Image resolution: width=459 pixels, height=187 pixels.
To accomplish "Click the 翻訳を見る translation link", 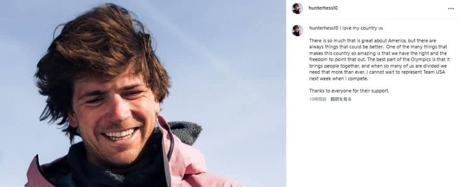I will coord(341,99).
